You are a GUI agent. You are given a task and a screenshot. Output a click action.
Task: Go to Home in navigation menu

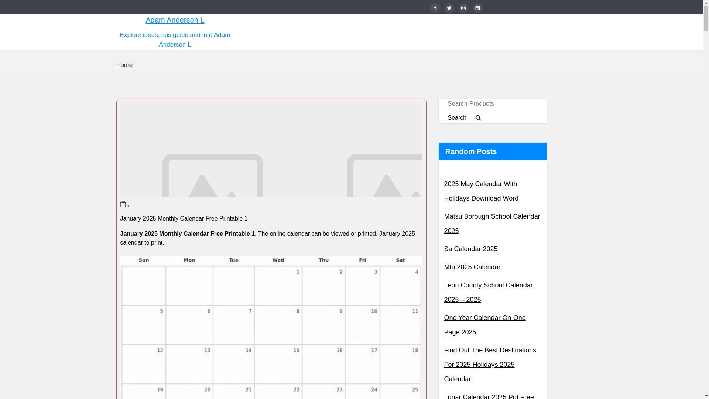click(124, 65)
